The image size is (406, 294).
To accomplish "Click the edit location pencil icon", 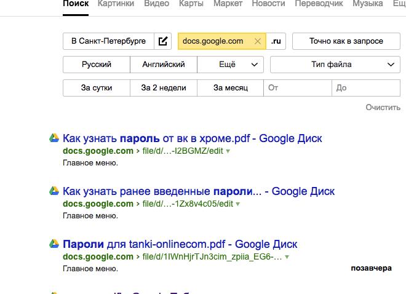I will 163,41.
